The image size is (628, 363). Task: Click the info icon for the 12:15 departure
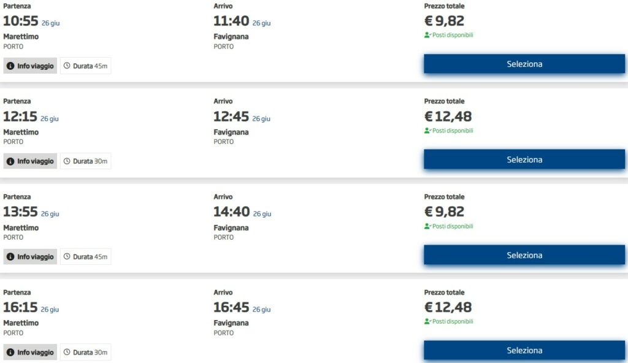click(x=10, y=161)
